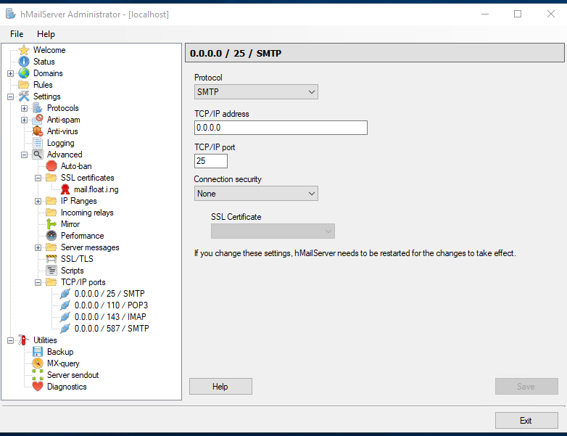Expand the Domains tree node
The height and width of the screenshot is (436, 567).
coord(10,73)
